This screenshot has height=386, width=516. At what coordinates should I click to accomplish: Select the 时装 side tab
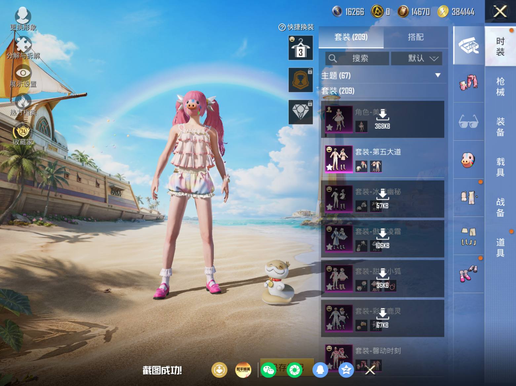(500, 46)
